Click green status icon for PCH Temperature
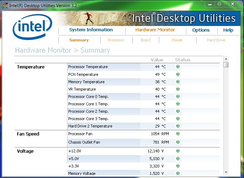The image size is (244, 178). tap(178, 74)
